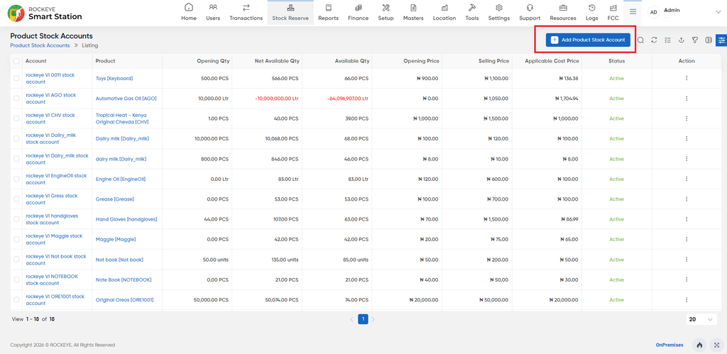The width and height of the screenshot is (727, 354).
Task: Check the AGO stock account row
Action: pyautogui.click(x=17, y=98)
